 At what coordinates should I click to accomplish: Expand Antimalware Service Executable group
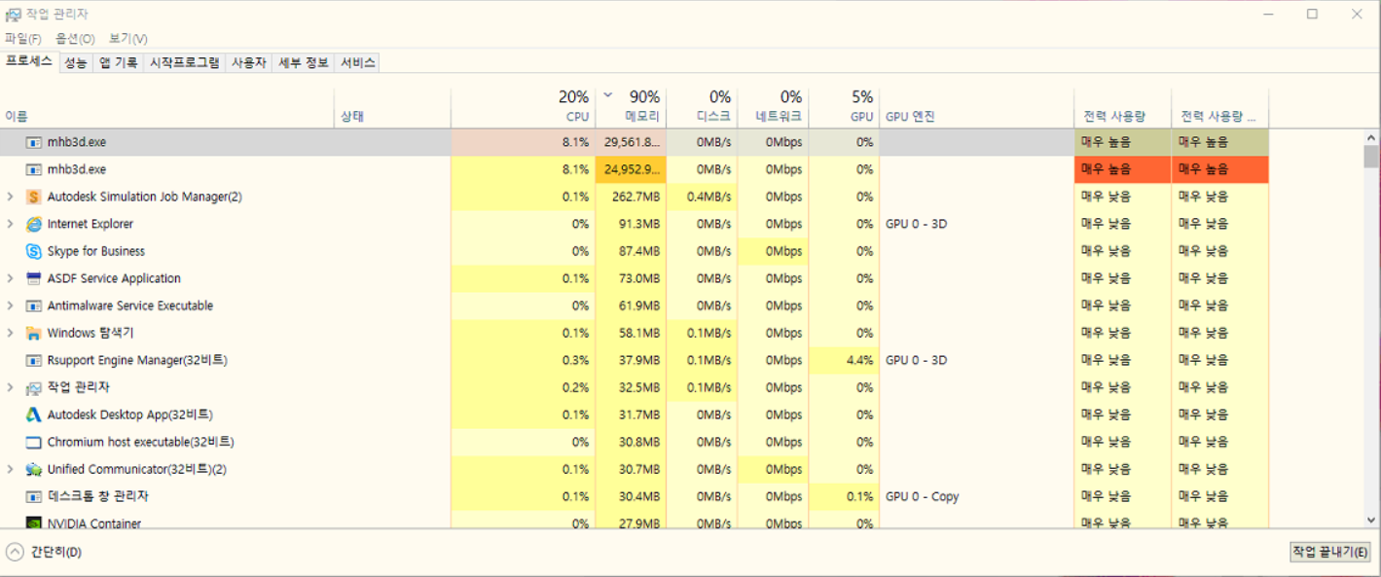11,306
